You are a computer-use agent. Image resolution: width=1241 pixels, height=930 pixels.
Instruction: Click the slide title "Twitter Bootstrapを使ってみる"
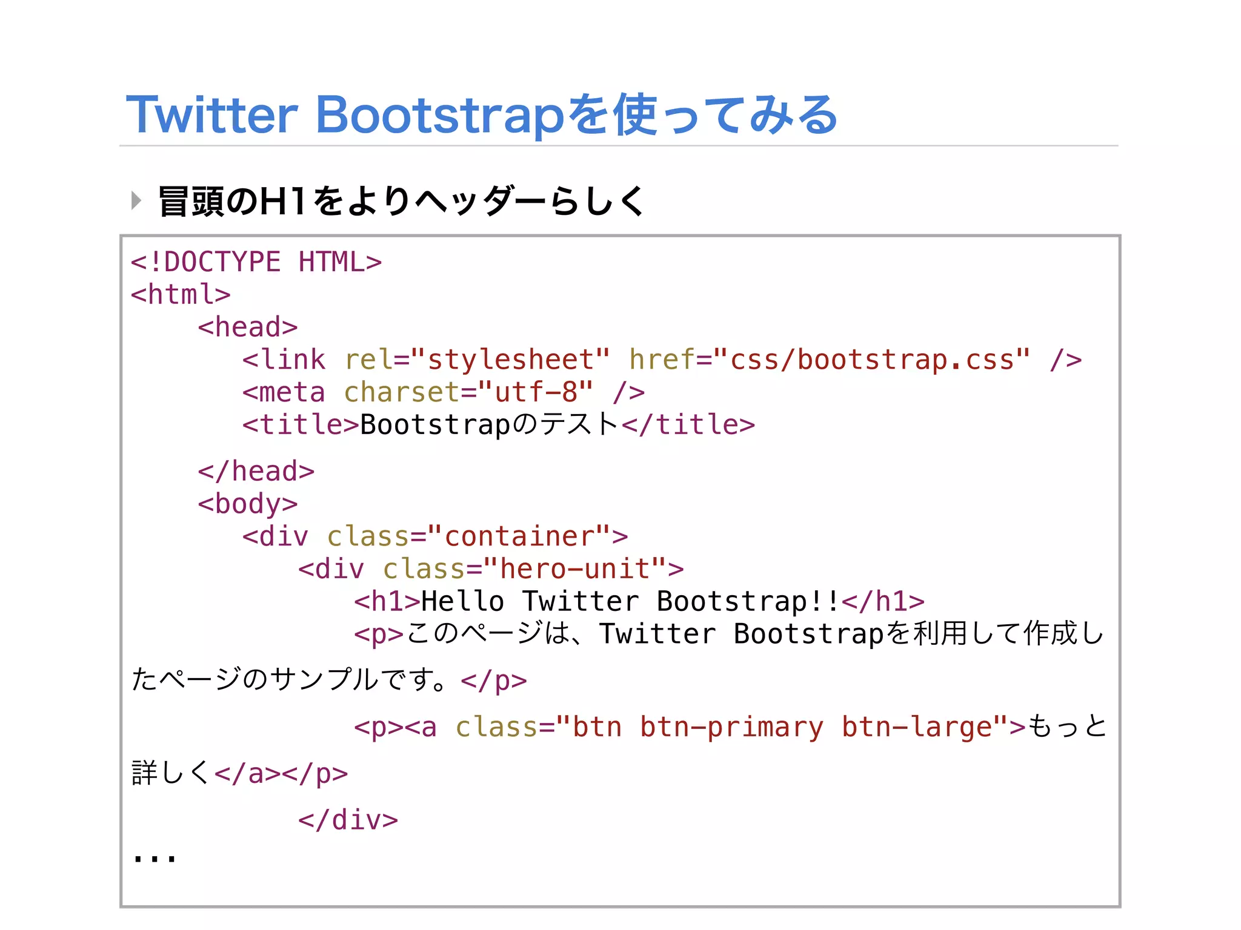(482, 114)
